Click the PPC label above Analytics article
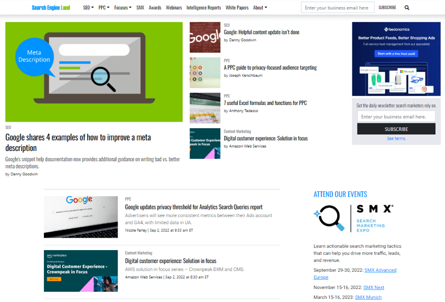Image resolution: width=445 pixels, height=302 pixels. pyautogui.click(x=128, y=199)
